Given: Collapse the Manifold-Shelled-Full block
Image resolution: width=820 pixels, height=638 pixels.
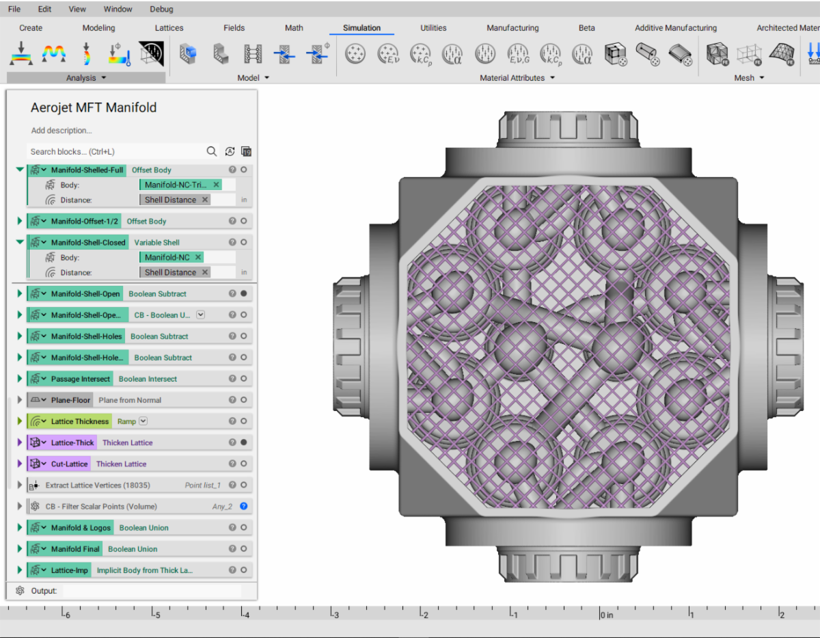Looking at the screenshot, I should 20,170.
